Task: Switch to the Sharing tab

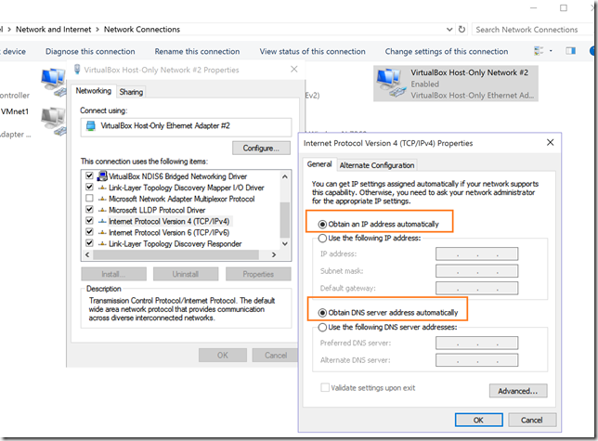Action: coord(131,92)
